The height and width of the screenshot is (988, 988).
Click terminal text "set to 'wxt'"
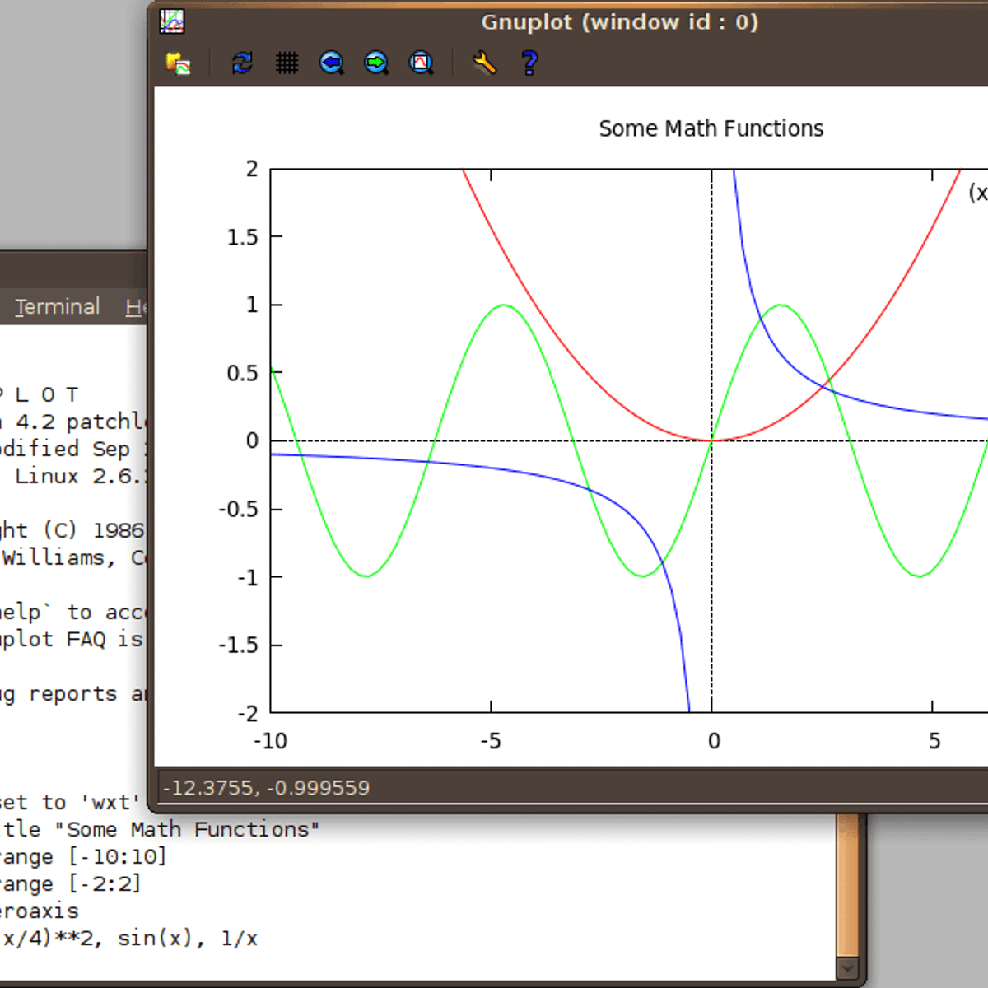(x=71, y=802)
